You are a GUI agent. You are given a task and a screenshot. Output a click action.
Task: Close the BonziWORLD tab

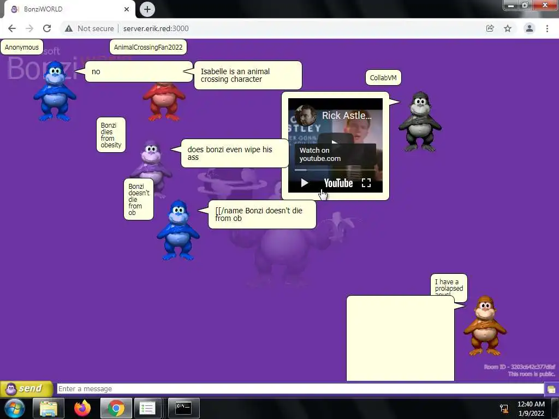[x=127, y=9]
